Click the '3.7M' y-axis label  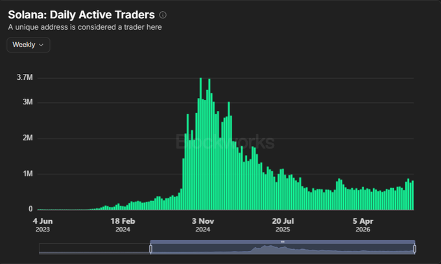25,77
